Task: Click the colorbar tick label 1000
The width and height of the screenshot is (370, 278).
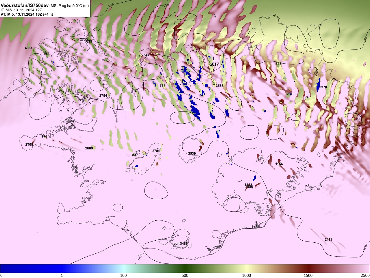Action: click(x=247, y=275)
